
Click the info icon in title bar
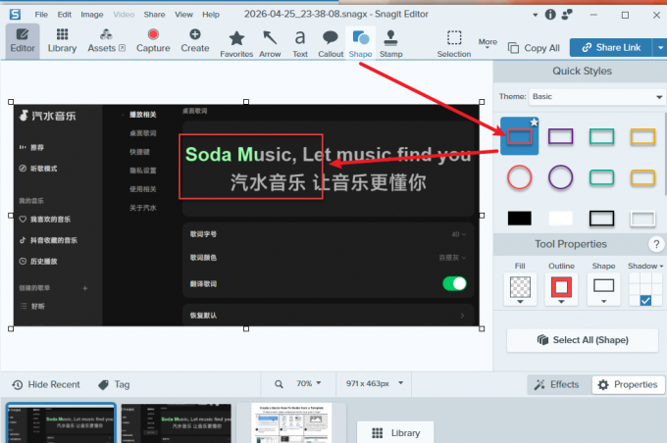pyautogui.click(x=550, y=15)
